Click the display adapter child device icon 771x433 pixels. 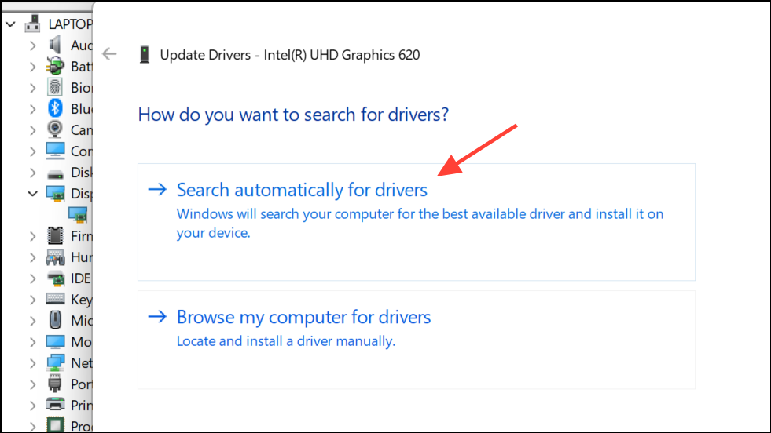pos(78,213)
